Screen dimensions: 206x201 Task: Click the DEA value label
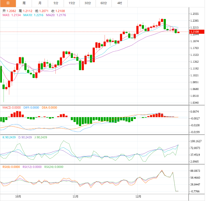pyautogui.click(x=49, y=107)
